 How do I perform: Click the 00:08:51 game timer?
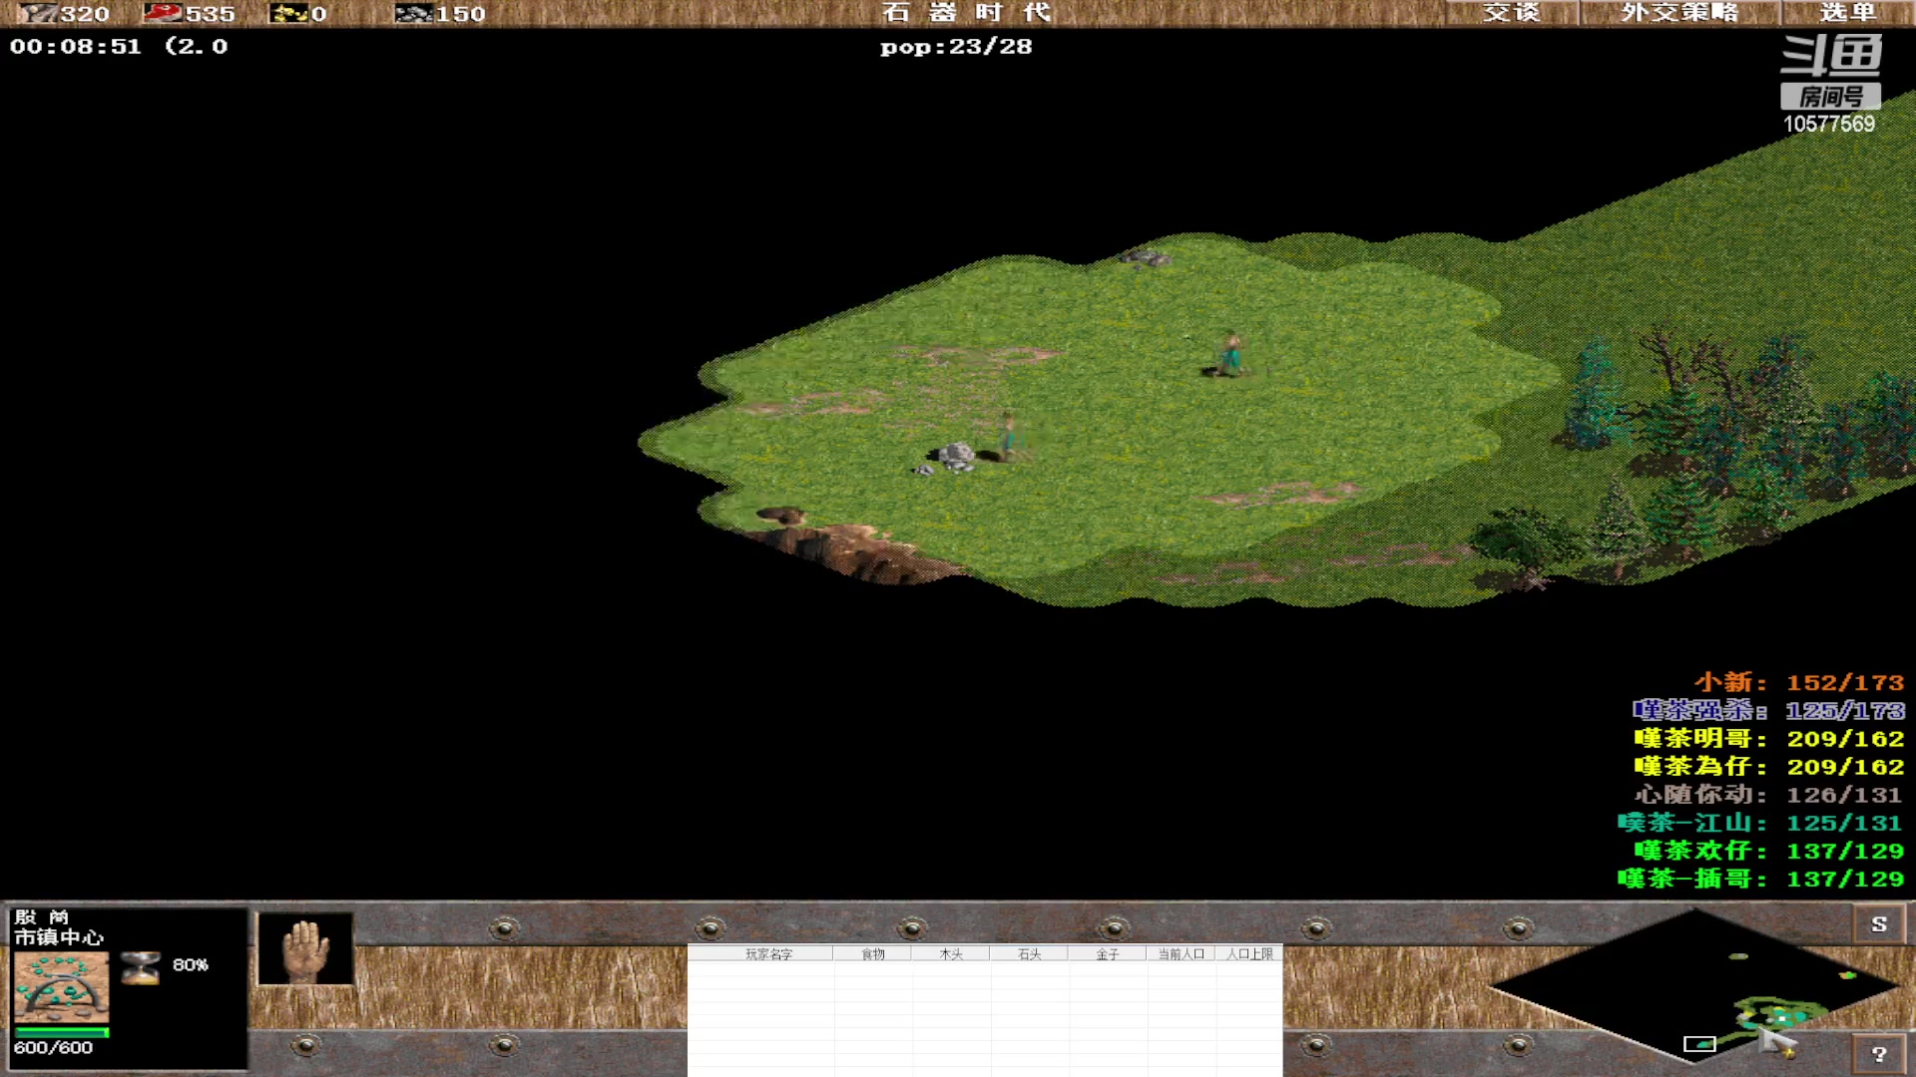76,46
